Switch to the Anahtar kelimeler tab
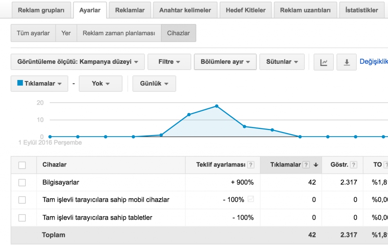Image resolution: width=388 pixels, height=245 pixels. point(185,10)
